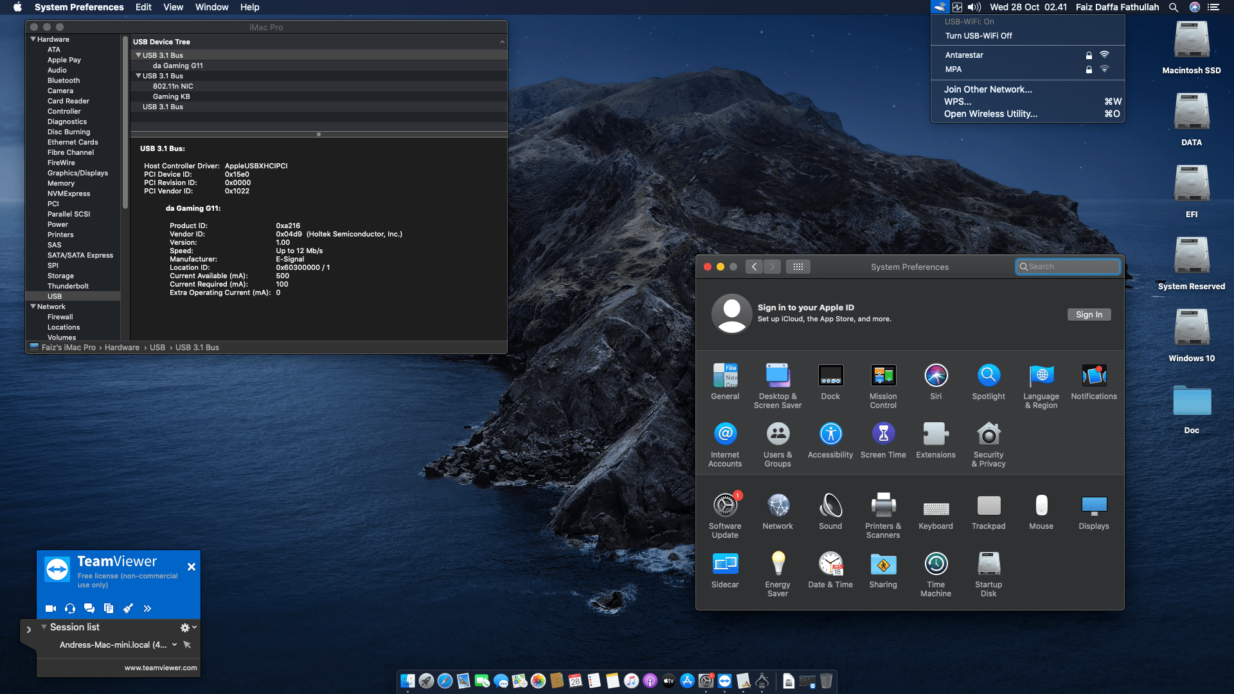Collapse the first USB 3.1 Bus tree

pos(138,55)
